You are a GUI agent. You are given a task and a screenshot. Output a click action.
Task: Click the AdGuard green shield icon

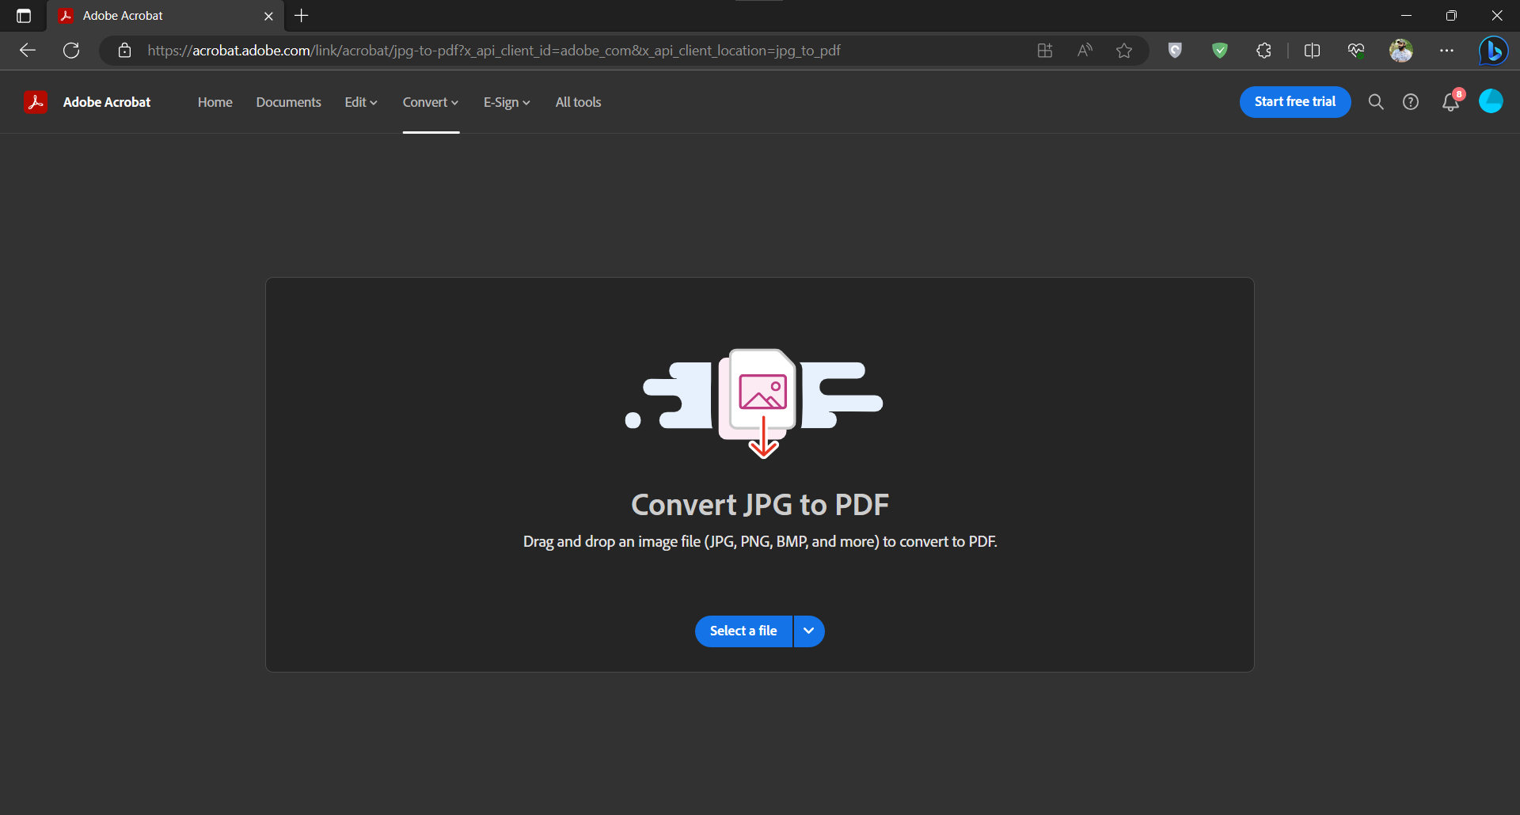(1220, 50)
